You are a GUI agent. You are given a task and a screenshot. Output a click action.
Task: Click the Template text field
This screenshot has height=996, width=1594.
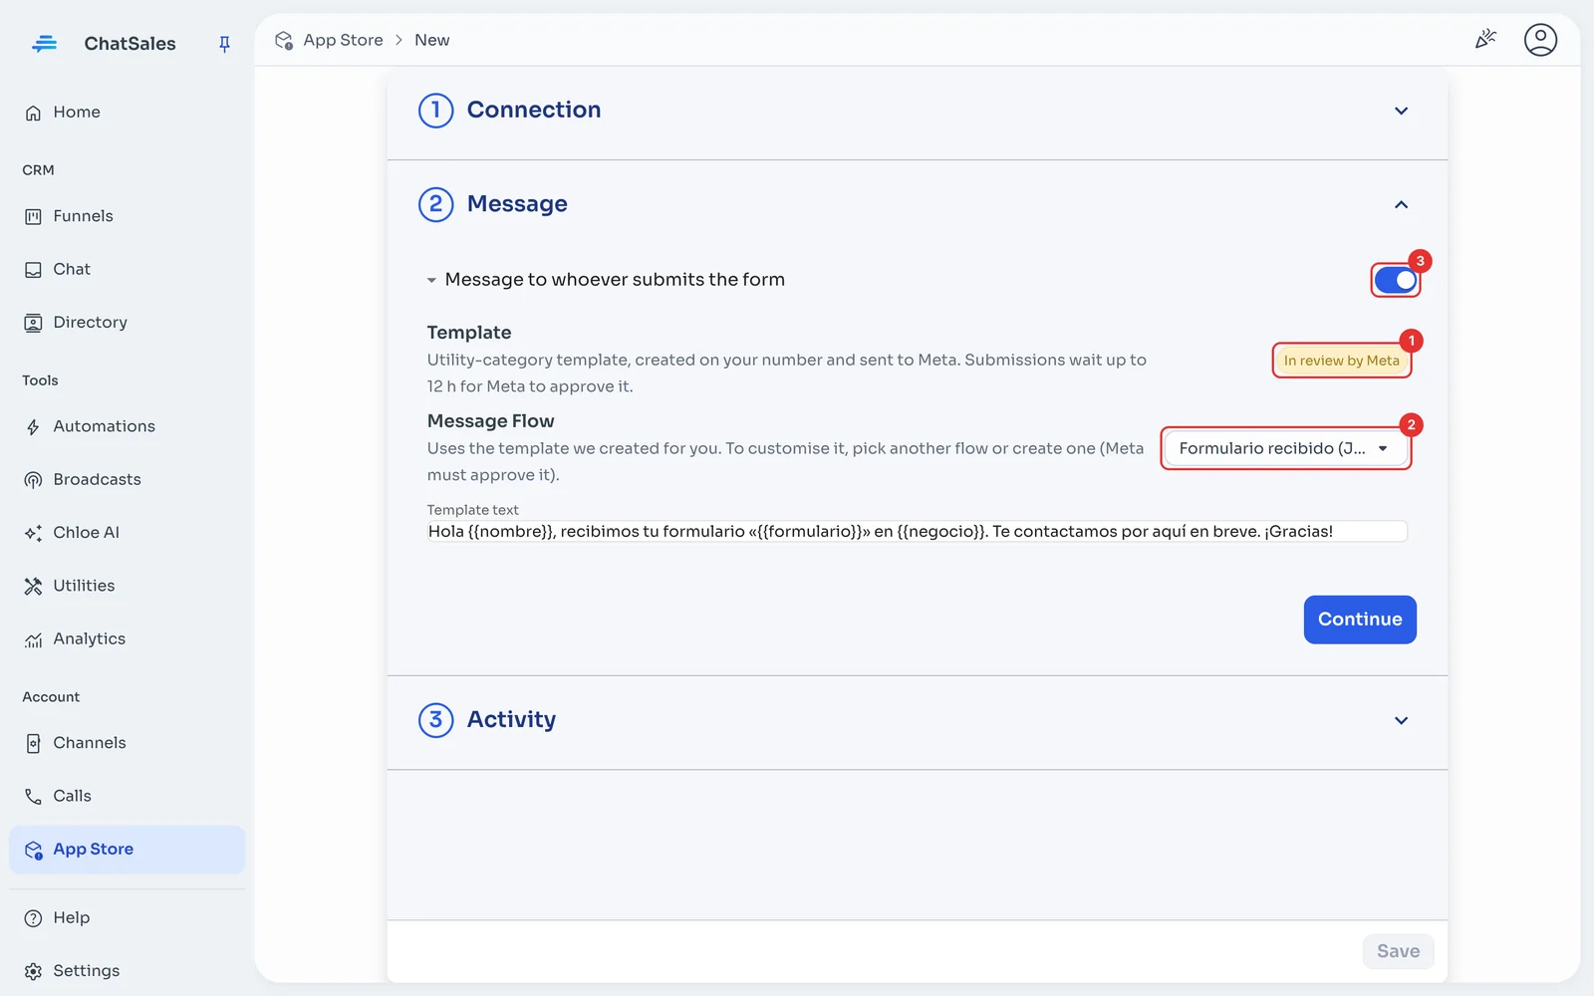click(x=917, y=532)
